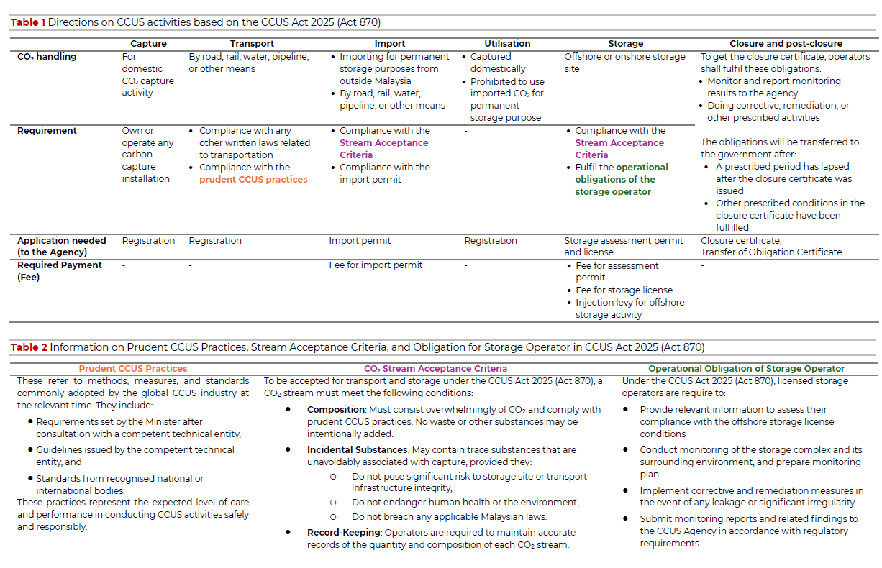
Task: Select the "Transport" column header
Action: click(252, 44)
